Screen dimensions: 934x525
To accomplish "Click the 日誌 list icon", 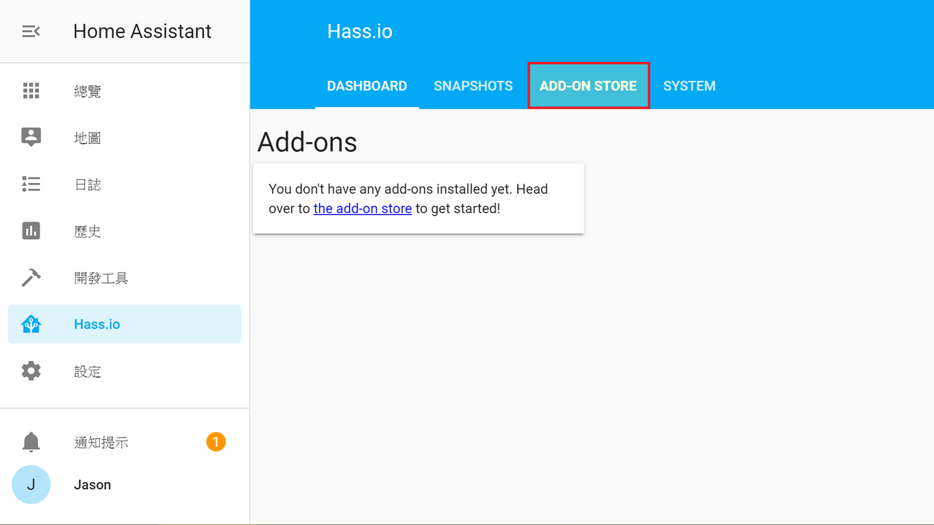I will click(31, 184).
